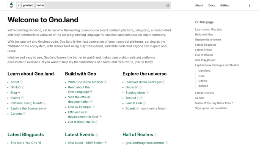Go to r/demo in the page outline
259x145 pixels.
[x=203, y=81]
